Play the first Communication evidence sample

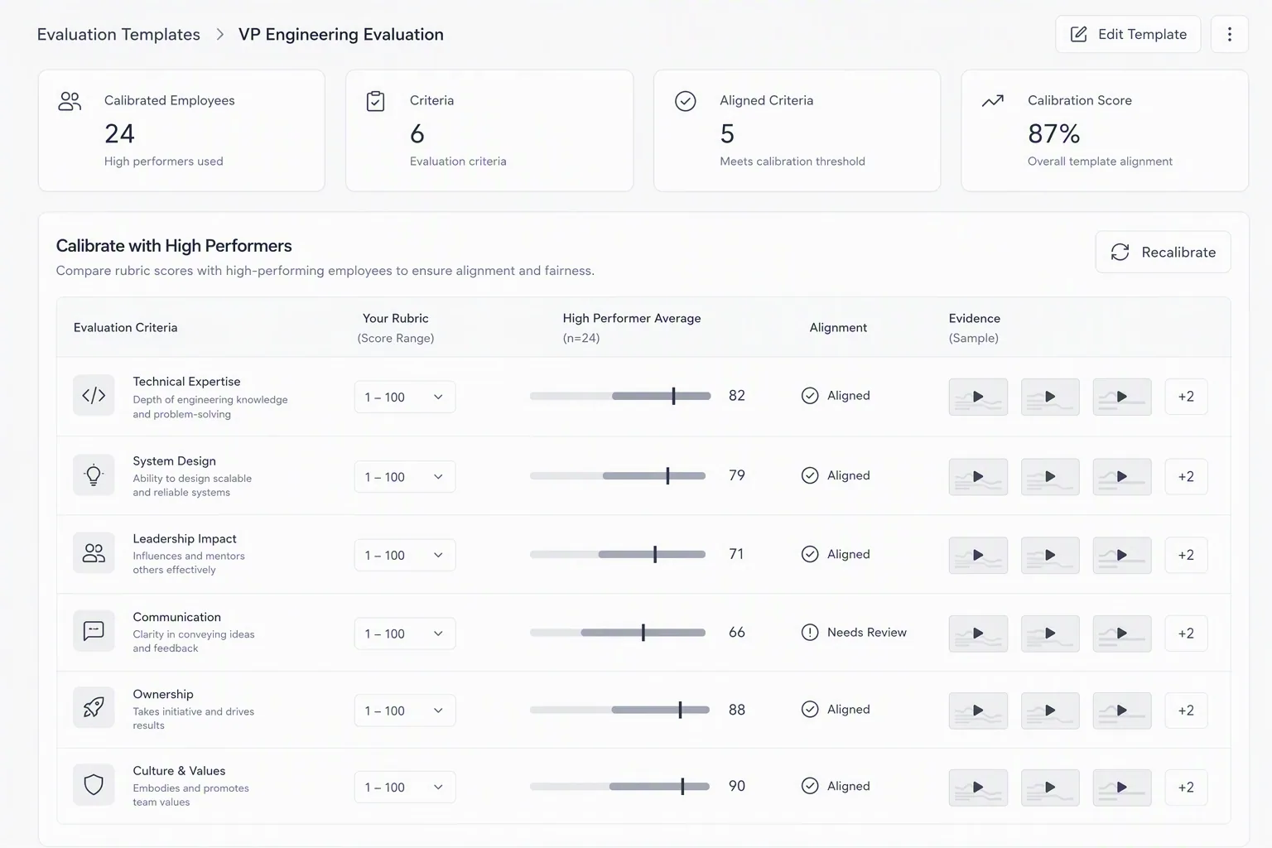[x=978, y=634]
